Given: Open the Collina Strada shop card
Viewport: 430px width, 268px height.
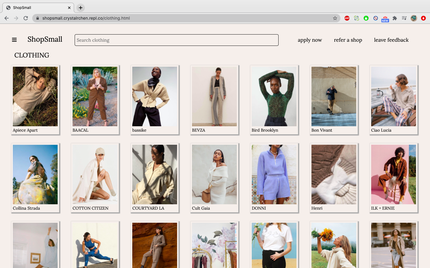Looking at the screenshot, I should tap(35, 178).
